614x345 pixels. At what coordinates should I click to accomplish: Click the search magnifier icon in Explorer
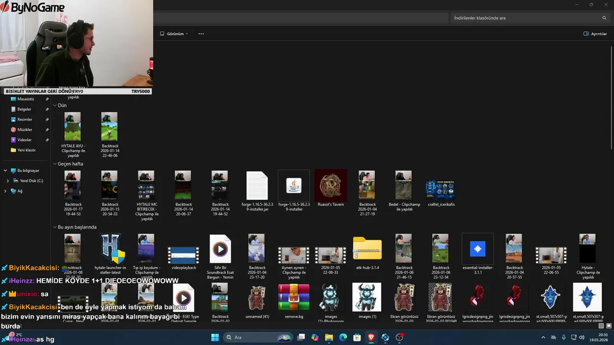[x=604, y=18]
